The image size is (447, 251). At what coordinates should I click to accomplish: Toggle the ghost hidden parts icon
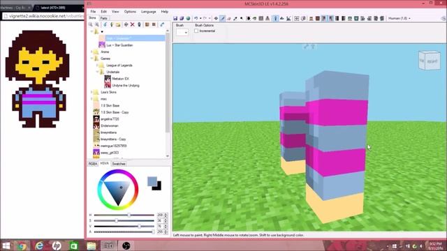303,18
